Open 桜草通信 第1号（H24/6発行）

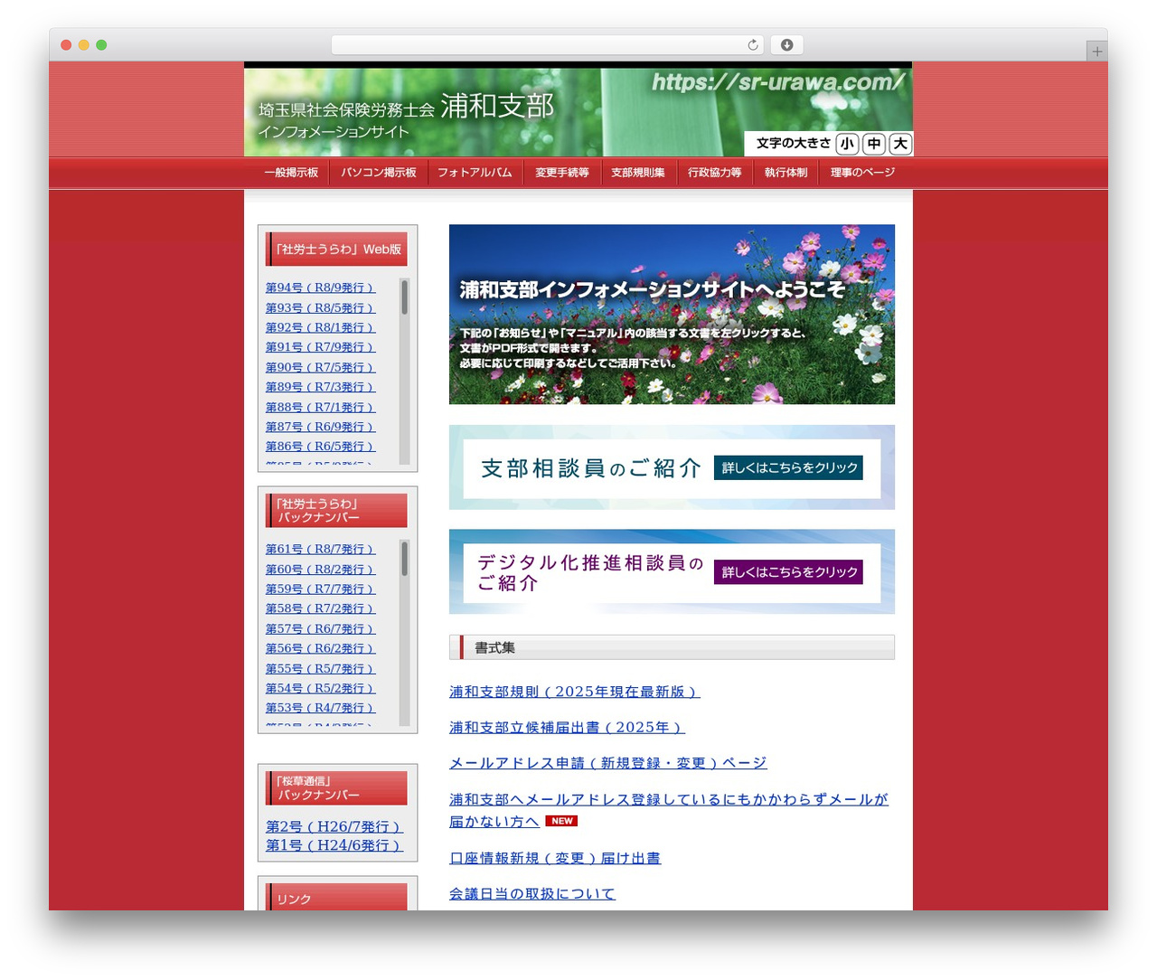pyautogui.click(x=334, y=845)
